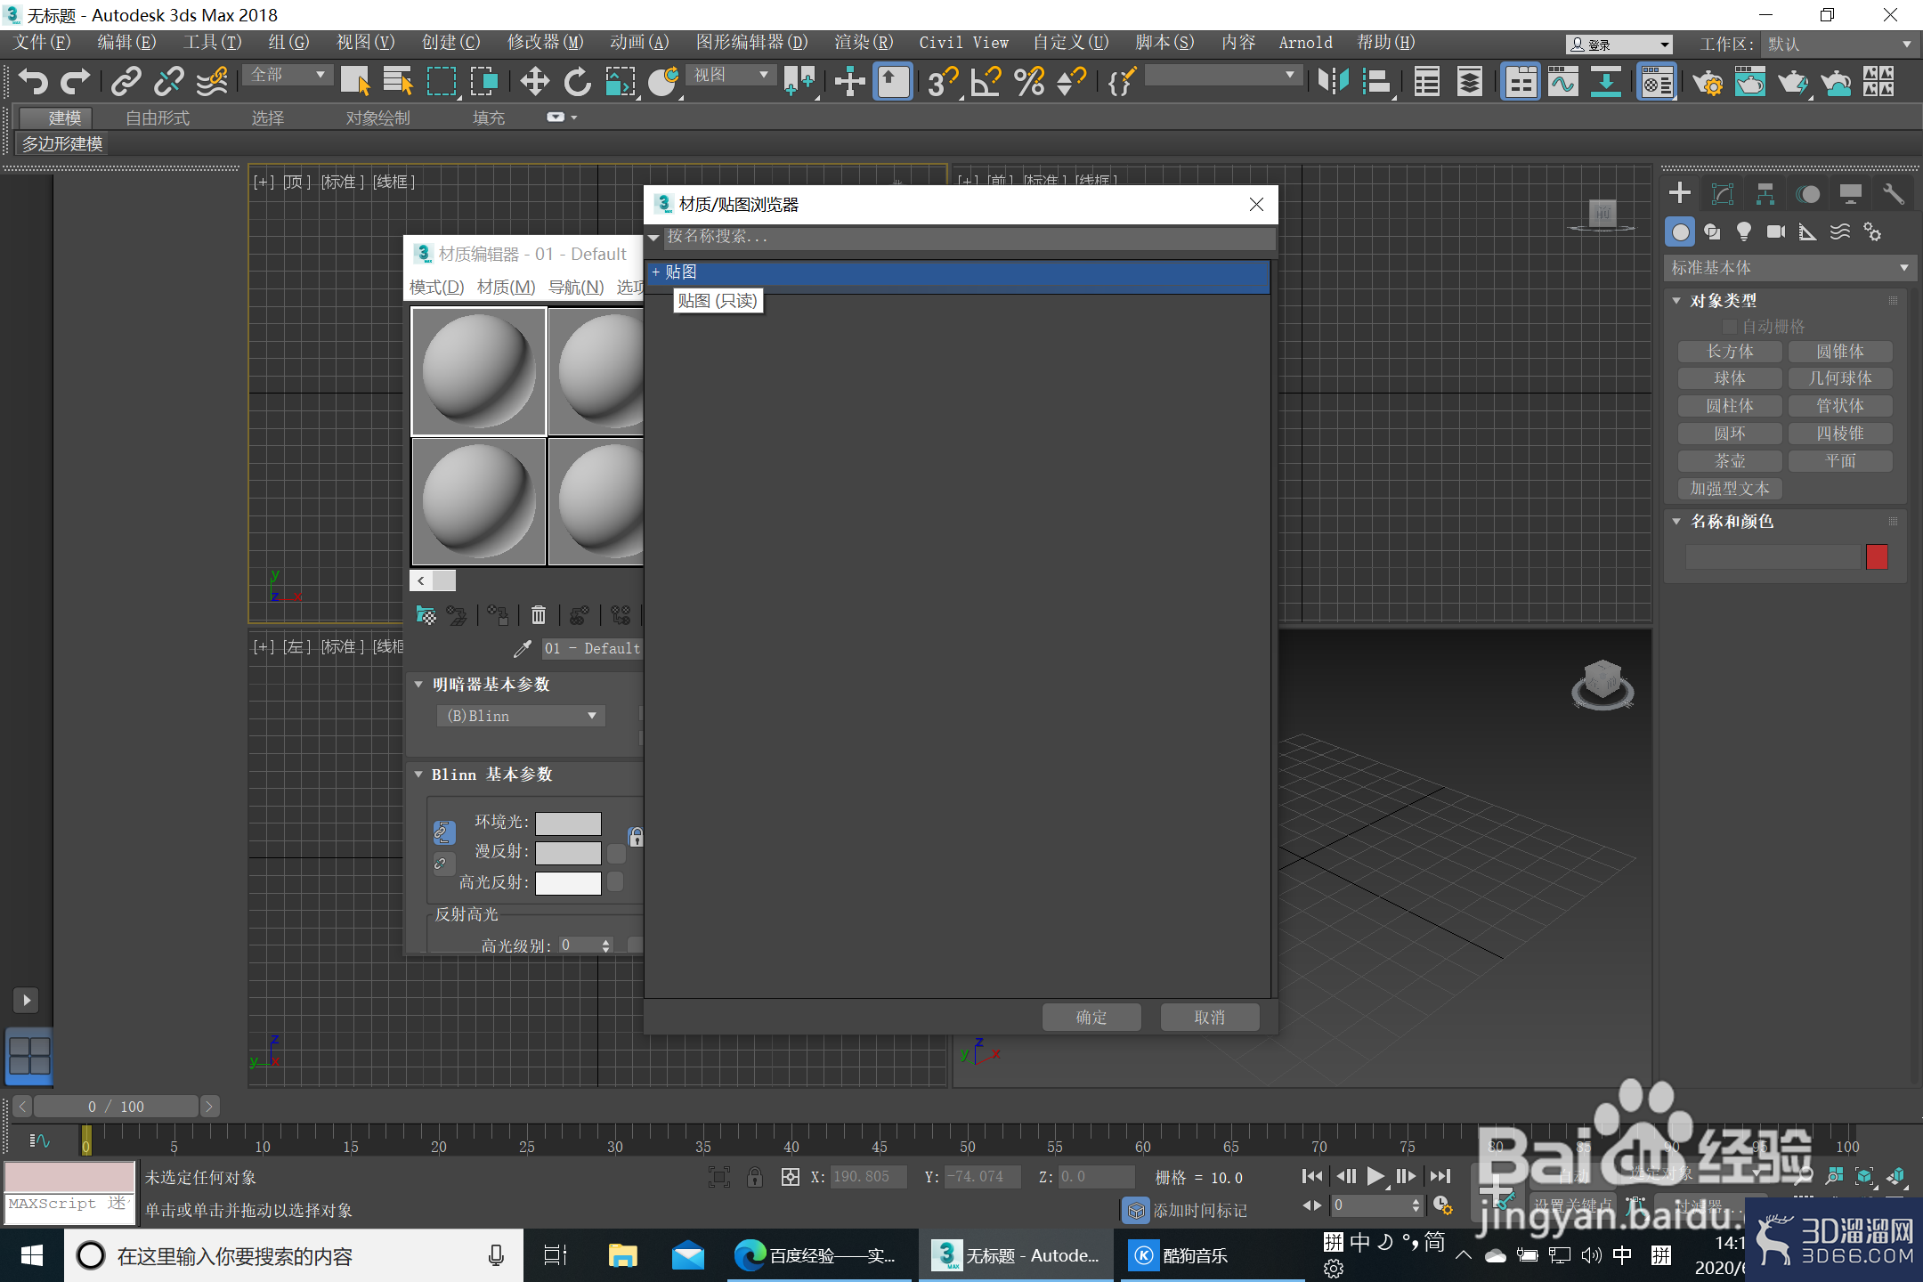
Task: Click the Mirror tool icon
Action: [1333, 82]
